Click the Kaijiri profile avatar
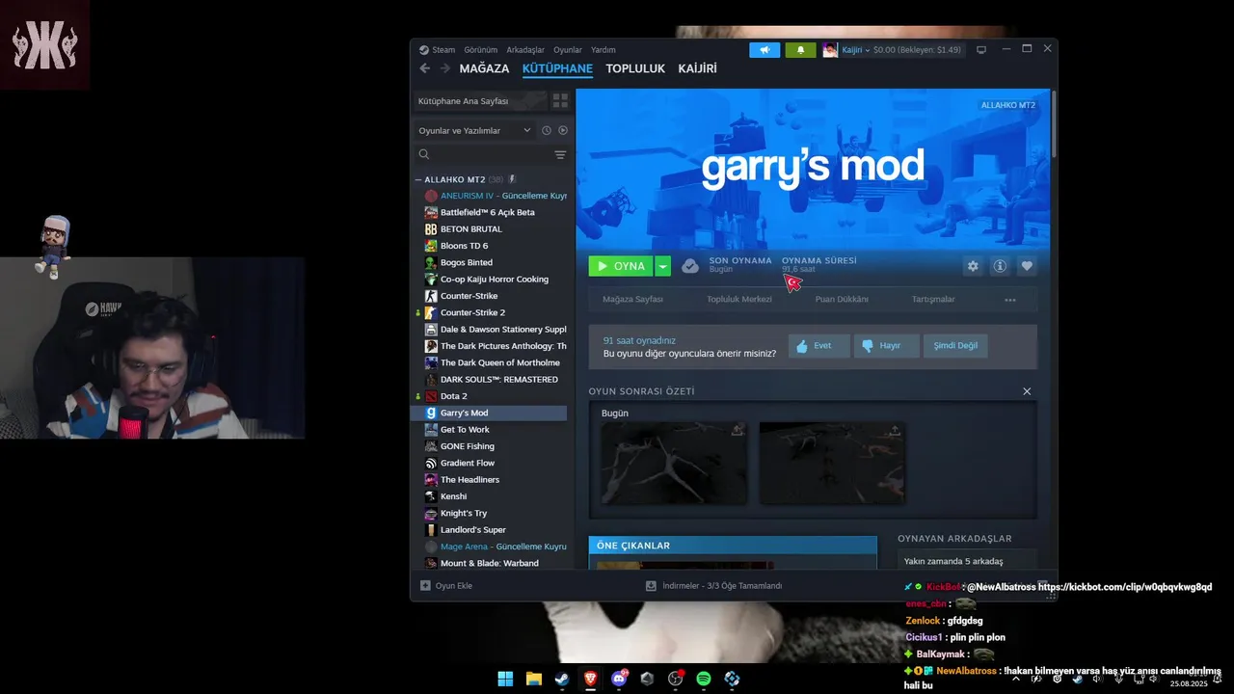The width and height of the screenshot is (1234, 694). (x=830, y=50)
